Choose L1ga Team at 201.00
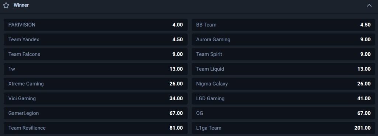Screen dimensions: 378x136 click(x=283, y=128)
